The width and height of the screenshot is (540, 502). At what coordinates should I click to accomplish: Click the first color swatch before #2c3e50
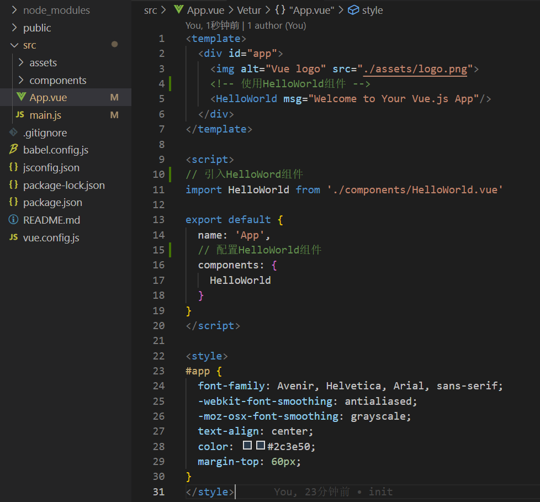[247, 445]
